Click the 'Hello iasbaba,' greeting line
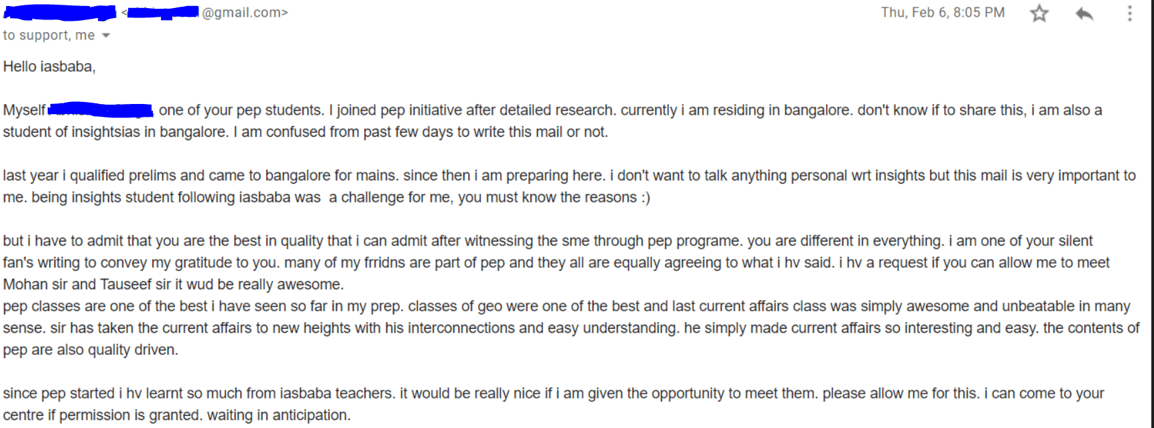The image size is (1154, 428). [50, 66]
